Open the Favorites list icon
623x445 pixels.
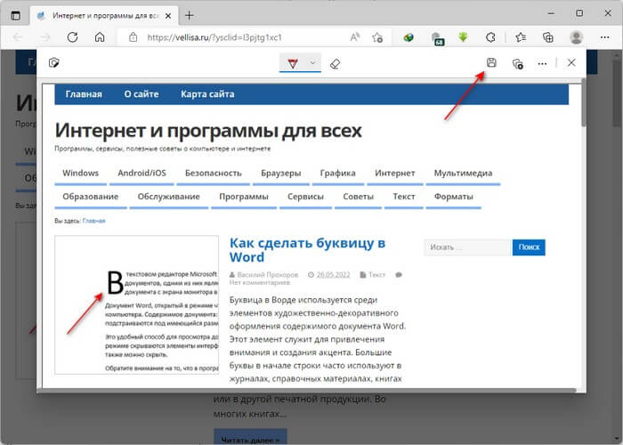point(521,37)
